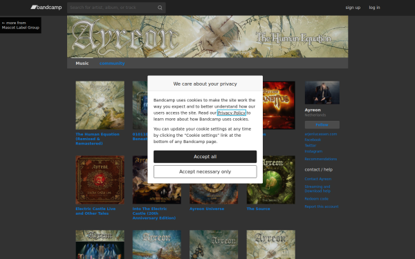Image resolution: width=415 pixels, height=259 pixels.
Task: Select the Music tab
Action: click(82, 63)
